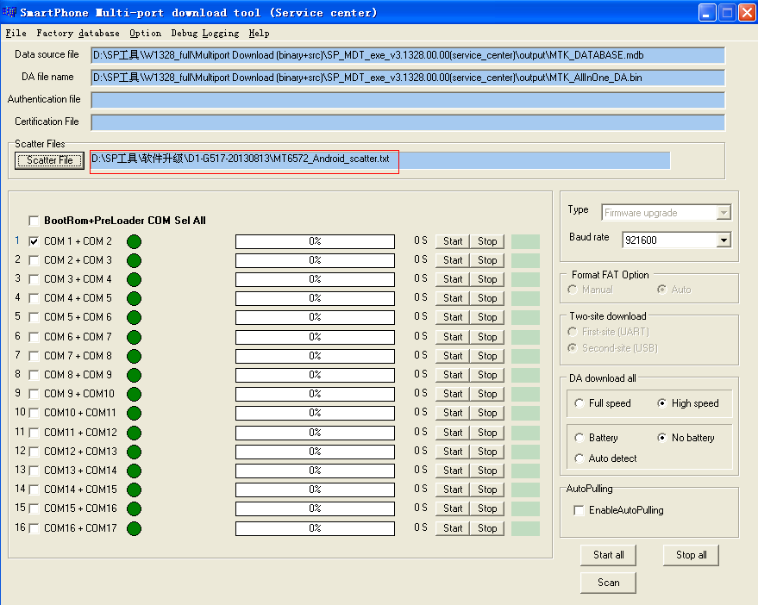Enable the EnableAutoPulling checkbox
The image size is (758, 605).
point(579,510)
